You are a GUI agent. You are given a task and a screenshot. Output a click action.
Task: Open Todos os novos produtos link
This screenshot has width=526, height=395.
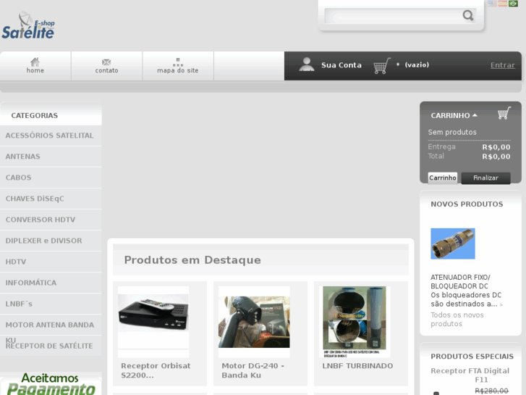click(457, 320)
